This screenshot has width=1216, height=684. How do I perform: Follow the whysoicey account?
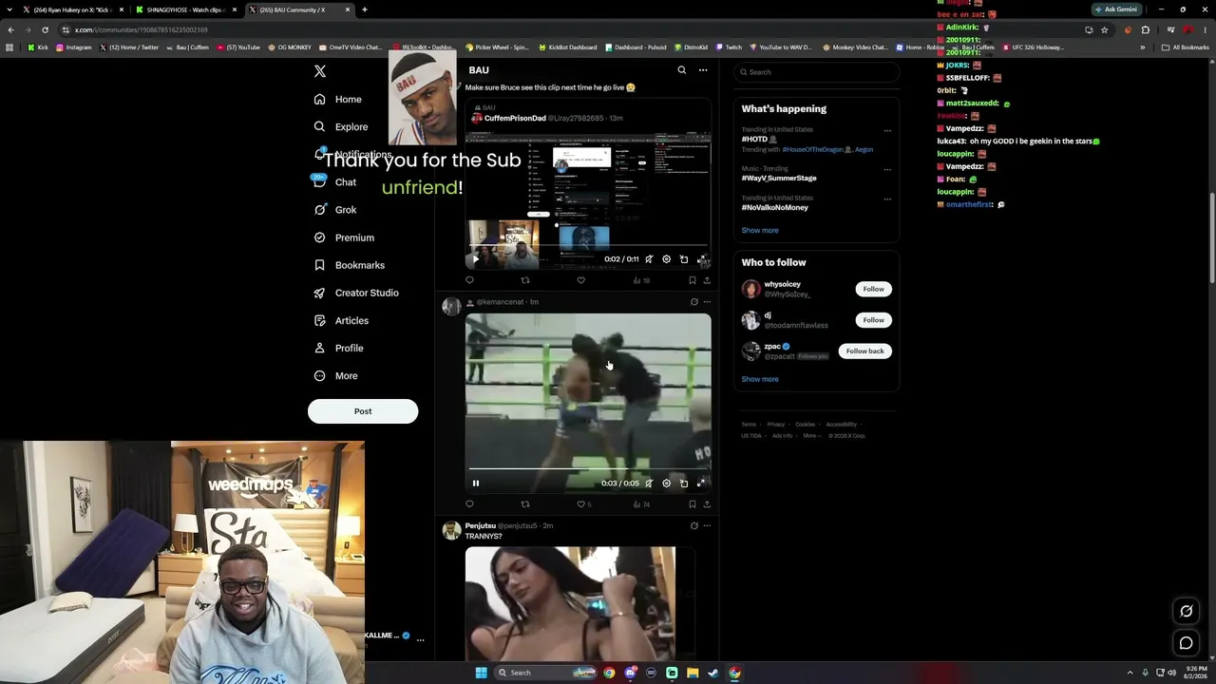point(873,289)
